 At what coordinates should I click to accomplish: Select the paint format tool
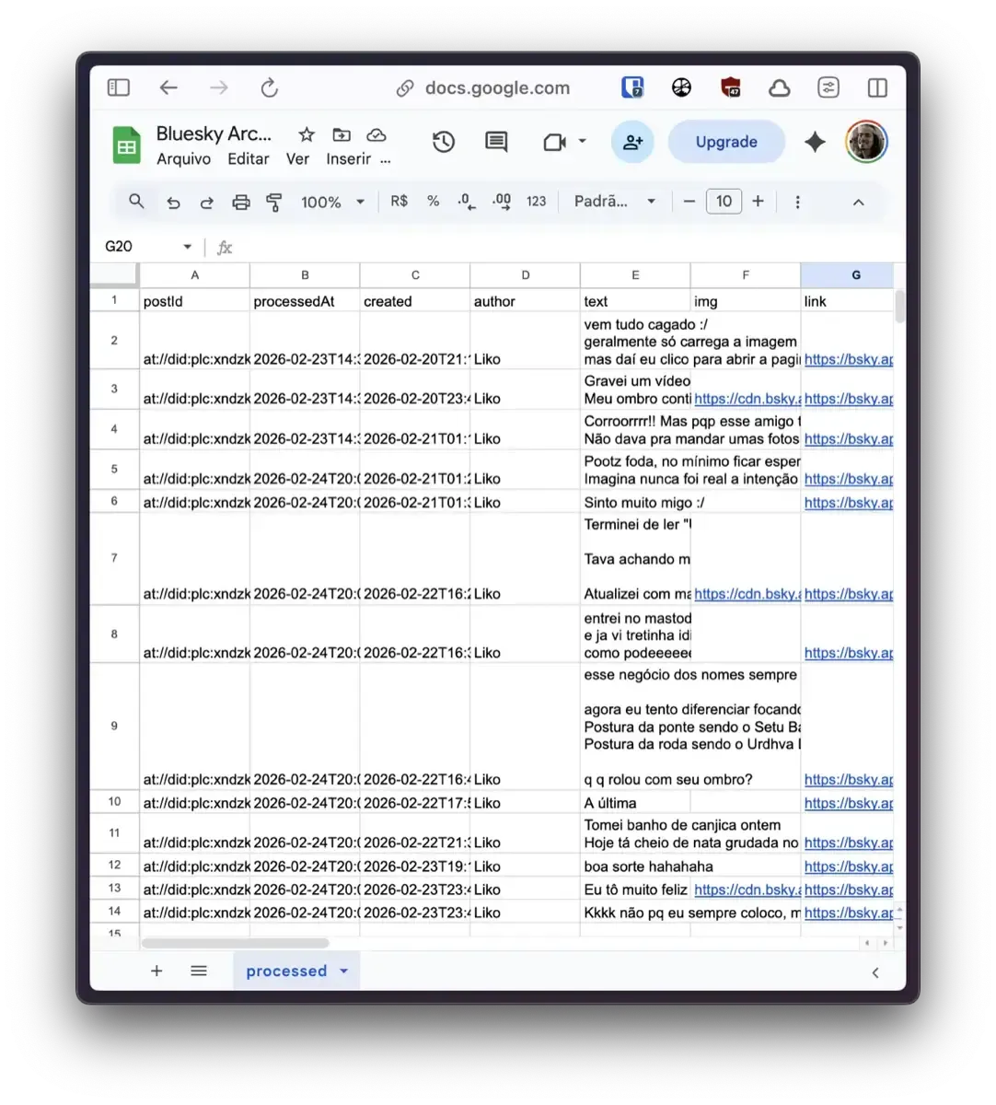(x=273, y=202)
